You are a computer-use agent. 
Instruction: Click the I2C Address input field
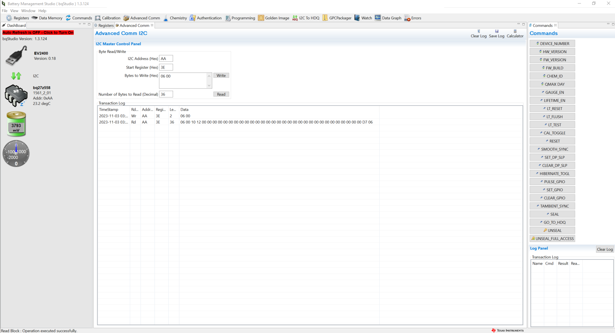(x=166, y=58)
